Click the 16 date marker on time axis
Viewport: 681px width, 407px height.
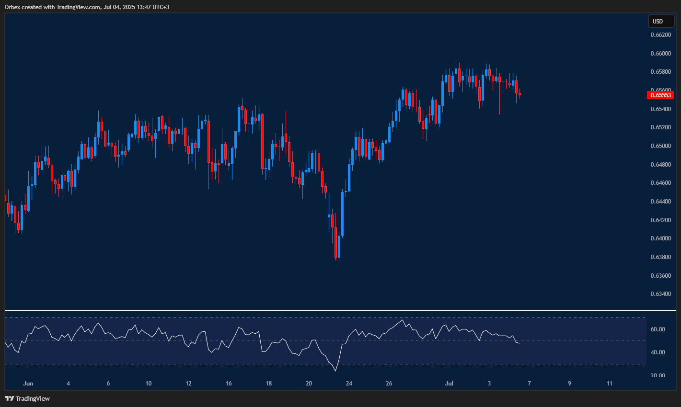coord(229,383)
